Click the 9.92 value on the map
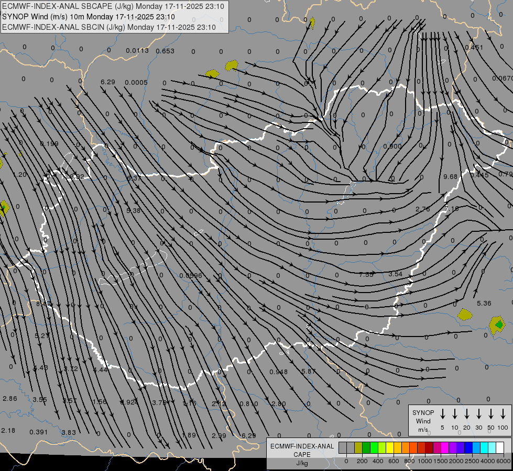 coord(77,177)
